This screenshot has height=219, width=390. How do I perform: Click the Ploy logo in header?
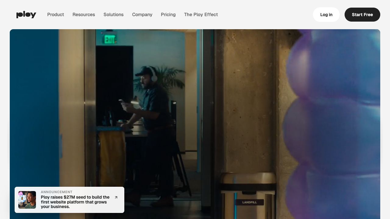26,15
